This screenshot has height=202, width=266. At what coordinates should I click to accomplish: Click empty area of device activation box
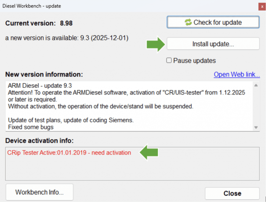pyautogui.click(x=130, y=169)
